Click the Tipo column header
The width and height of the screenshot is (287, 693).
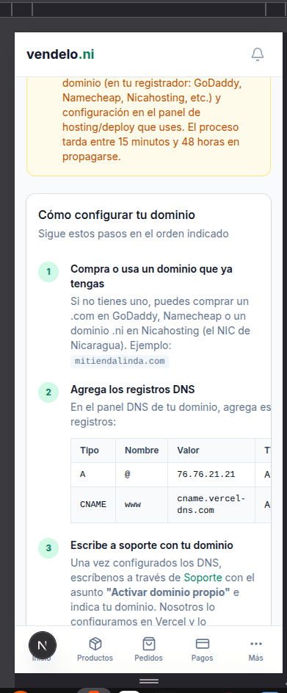(x=93, y=450)
